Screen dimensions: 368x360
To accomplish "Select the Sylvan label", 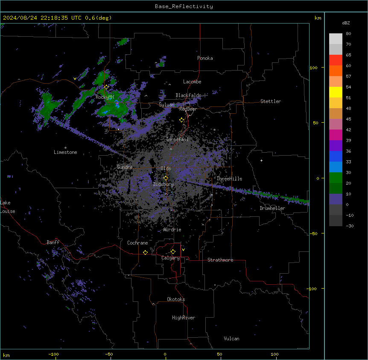I will pyautogui.click(x=166, y=105).
